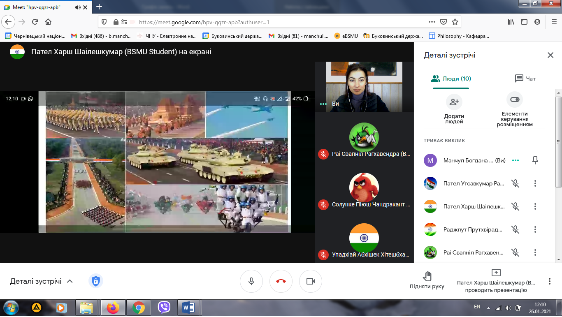
Task: Open Вхідні (81) manchul bookmark
Action: pyautogui.click(x=299, y=36)
